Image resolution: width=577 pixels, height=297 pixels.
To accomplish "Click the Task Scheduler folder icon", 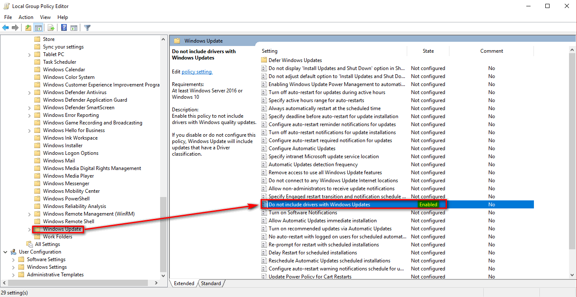I will coord(37,62).
